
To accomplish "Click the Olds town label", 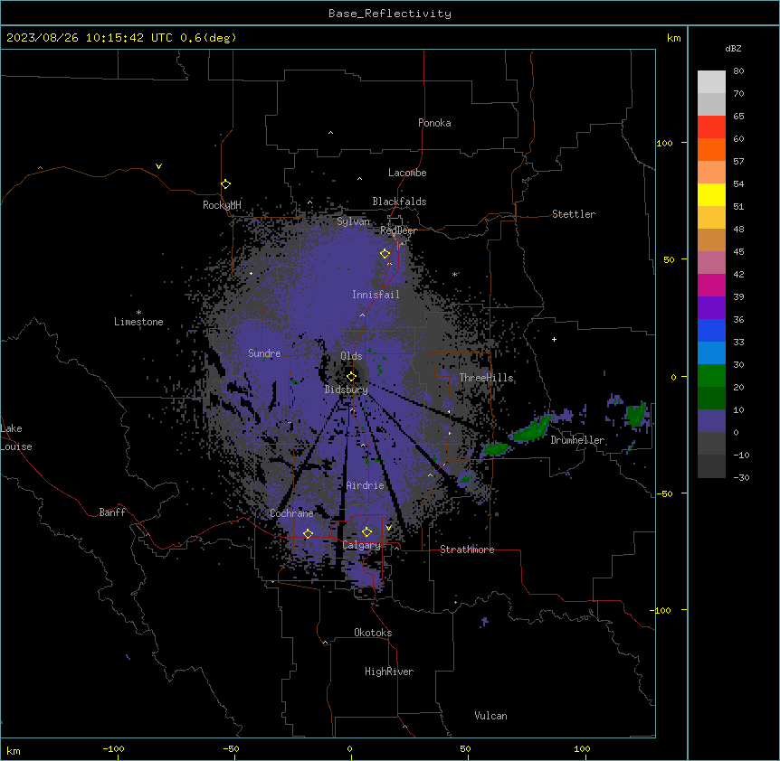I will click(351, 356).
